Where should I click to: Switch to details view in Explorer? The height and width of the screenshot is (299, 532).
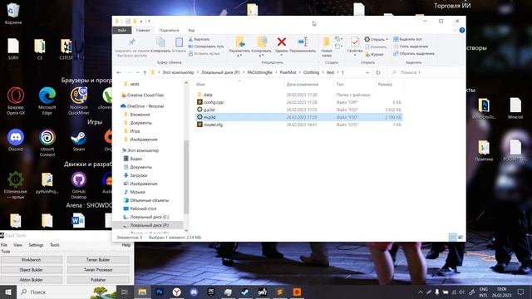tap(452, 238)
